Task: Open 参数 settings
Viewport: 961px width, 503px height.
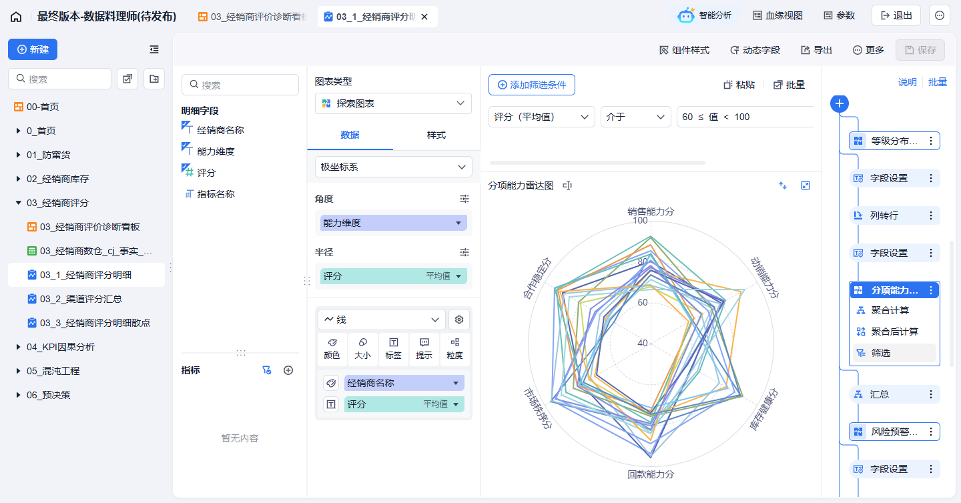Action: [x=839, y=15]
